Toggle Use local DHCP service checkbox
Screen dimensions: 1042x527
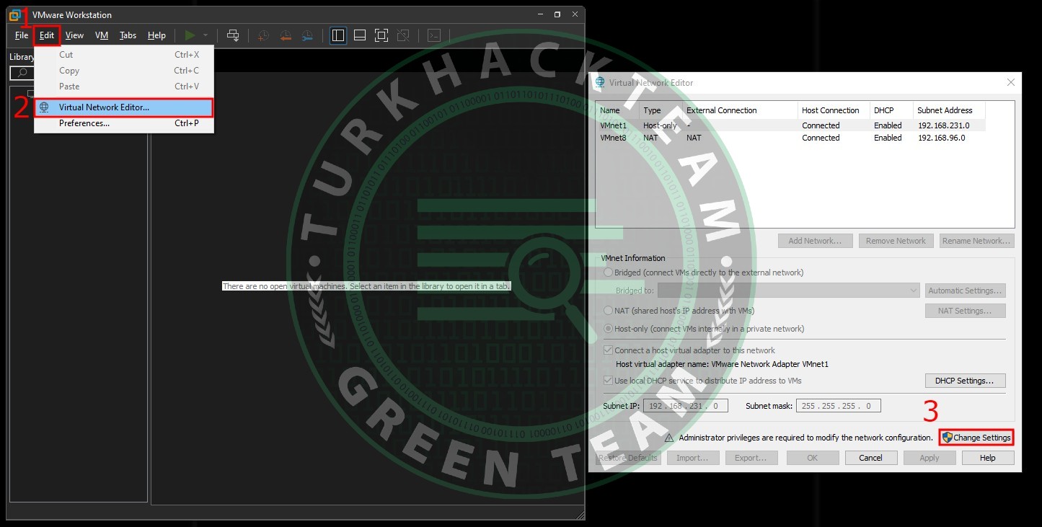click(608, 381)
